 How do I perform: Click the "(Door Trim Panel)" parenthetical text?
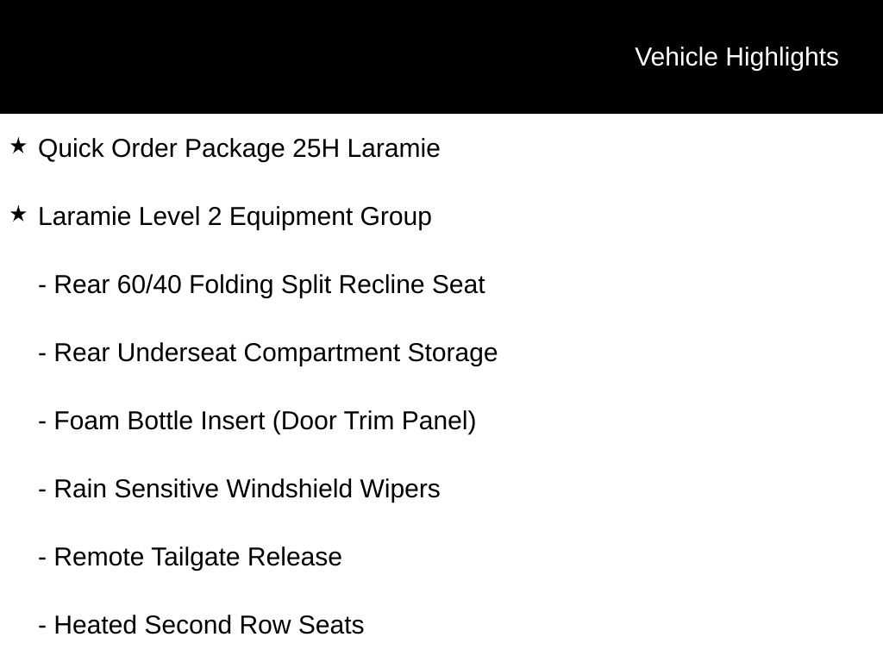374,421
